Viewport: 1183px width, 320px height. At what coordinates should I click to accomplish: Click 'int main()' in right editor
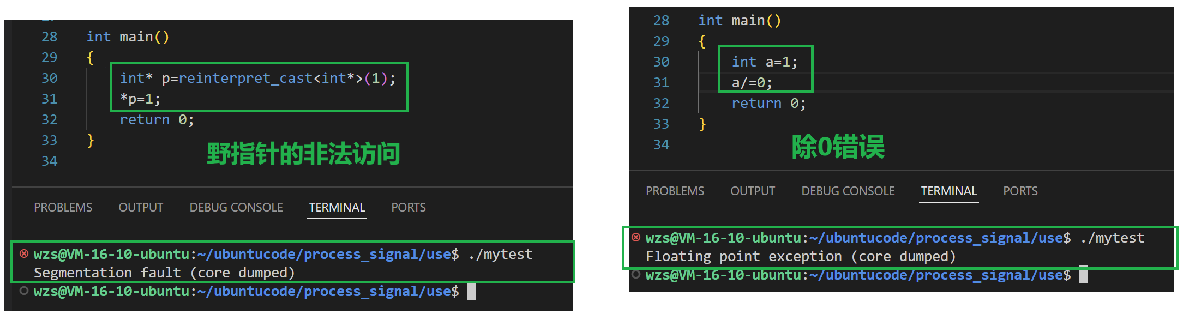pyautogui.click(x=740, y=21)
